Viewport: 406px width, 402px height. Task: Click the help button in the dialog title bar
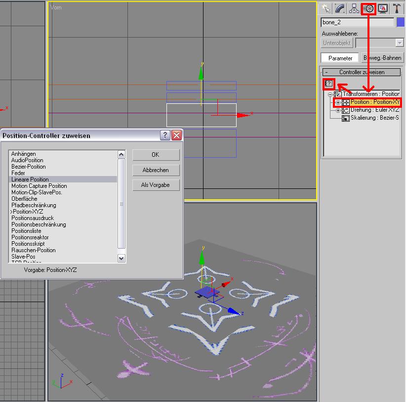pyautogui.click(x=165, y=135)
